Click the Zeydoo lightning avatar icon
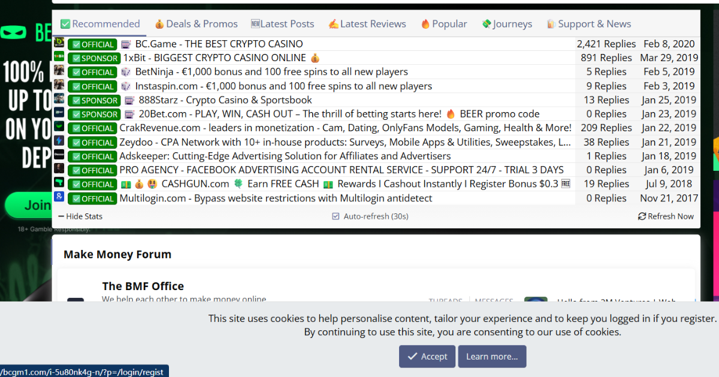Image resolution: width=719 pixels, height=377 pixels. pyautogui.click(x=59, y=141)
